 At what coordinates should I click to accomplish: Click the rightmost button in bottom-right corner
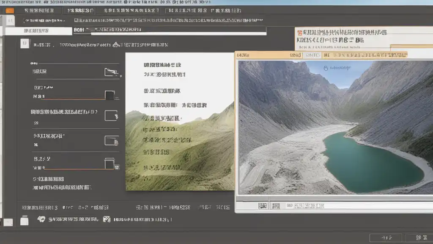pyautogui.click(x=417, y=238)
